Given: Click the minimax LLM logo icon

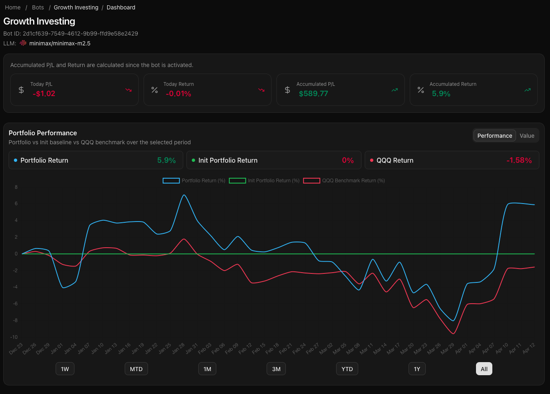Looking at the screenshot, I should (x=23, y=43).
